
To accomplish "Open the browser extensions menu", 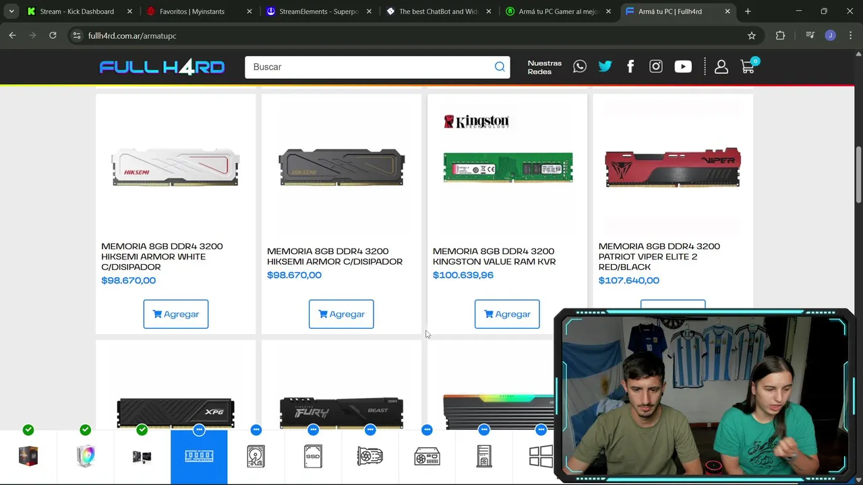I will [x=780, y=36].
